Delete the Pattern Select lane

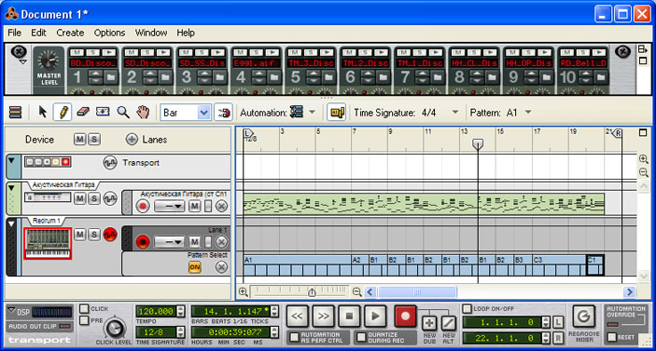click(x=221, y=266)
